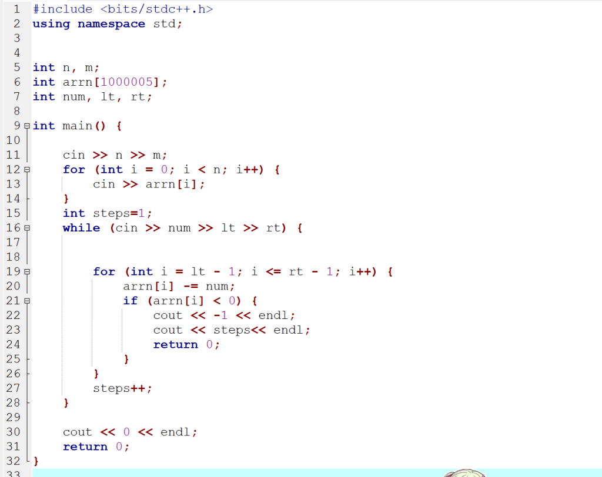The width and height of the screenshot is (602, 477).
Task: Collapse the if block fold on line 21
Action: coord(27,301)
